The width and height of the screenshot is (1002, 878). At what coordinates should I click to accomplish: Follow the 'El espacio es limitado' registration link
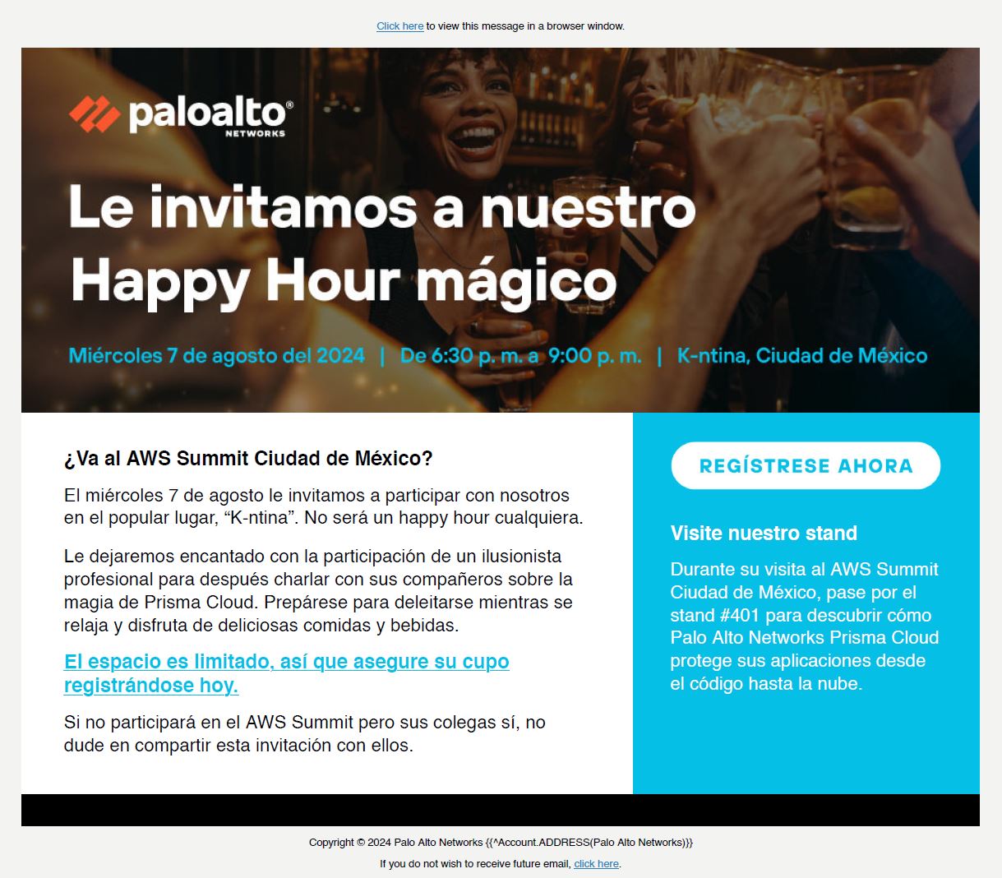pyautogui.click(x=286, y=673)
